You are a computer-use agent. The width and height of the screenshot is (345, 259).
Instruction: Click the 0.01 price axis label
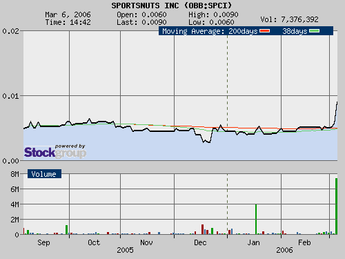click(10, 96)
